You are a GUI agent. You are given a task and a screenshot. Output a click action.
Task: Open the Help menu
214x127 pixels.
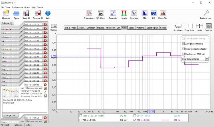point(33,7)
